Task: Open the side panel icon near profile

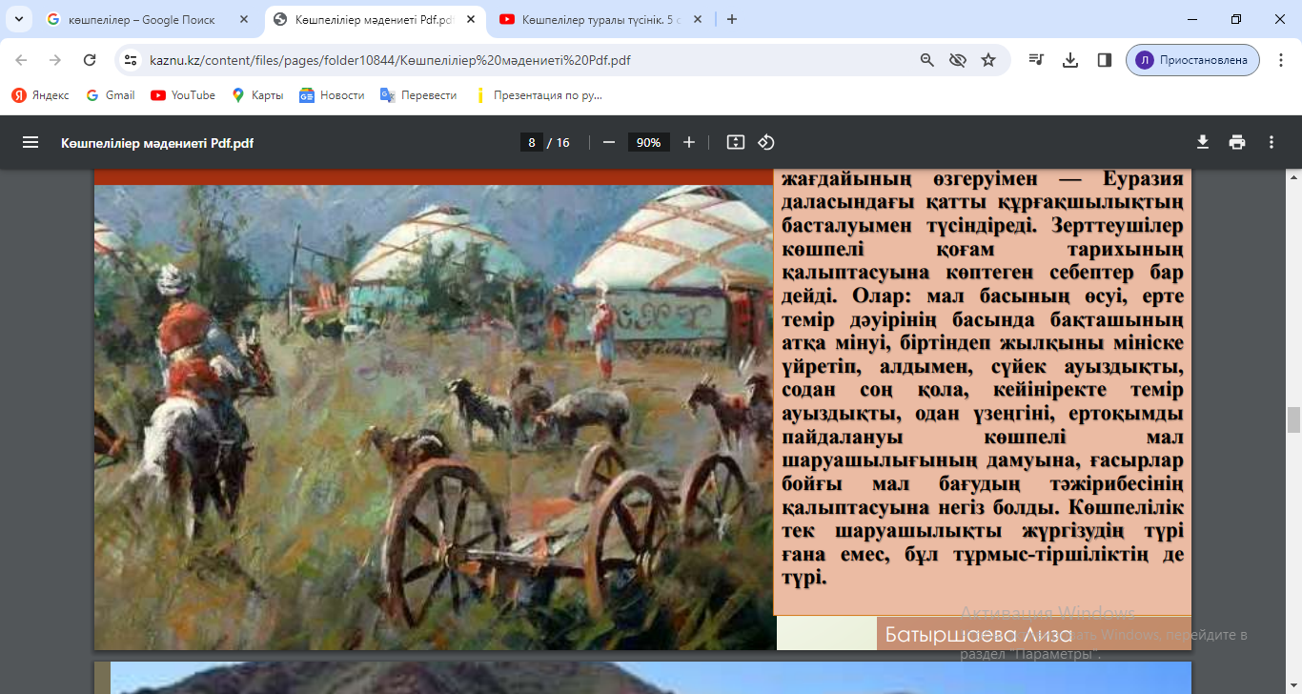Action: [x=1103, y=59]
